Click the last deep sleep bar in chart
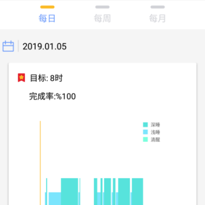 click(x=137, y=191)
